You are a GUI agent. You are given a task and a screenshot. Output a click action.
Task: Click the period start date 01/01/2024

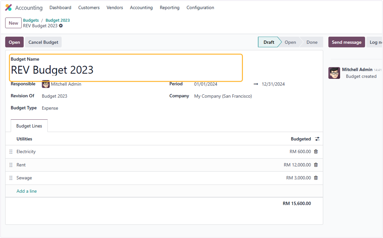(x=206, y=84)
